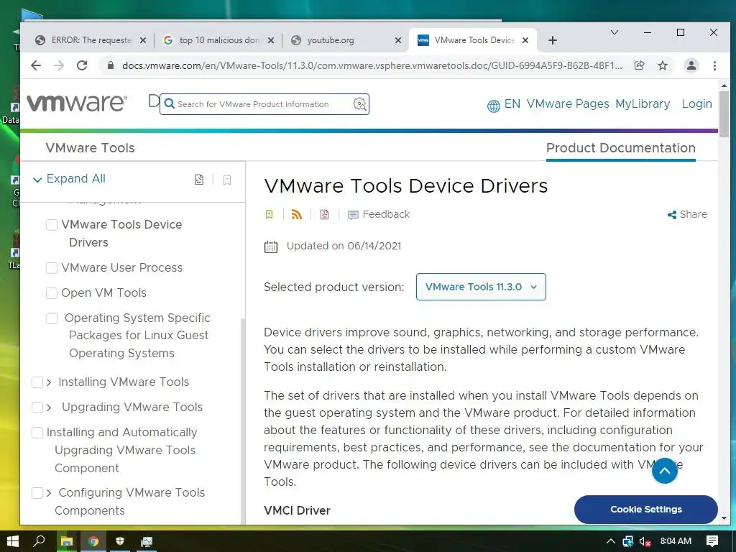The height and width of the screenshot is (552, 736).
Task: Click the scroll-to-top round button
Action: pyautogui.click(x=664, y=471)
